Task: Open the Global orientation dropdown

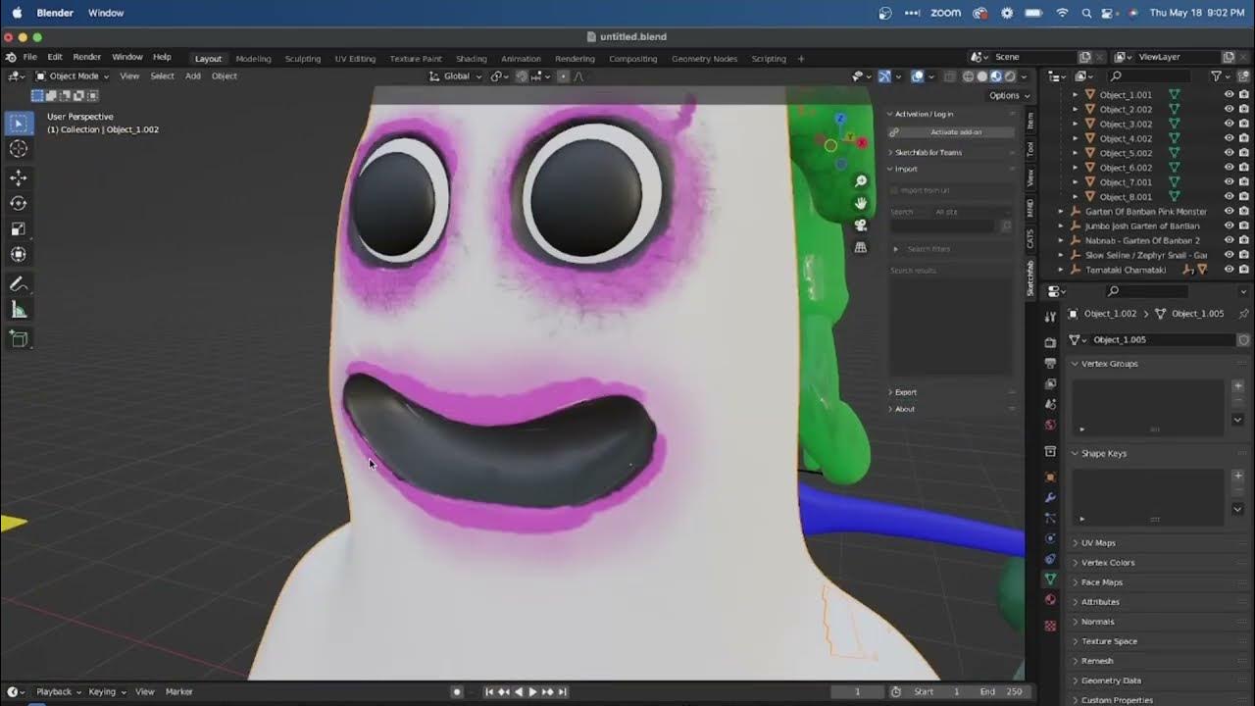Action: tap(457, 76)
